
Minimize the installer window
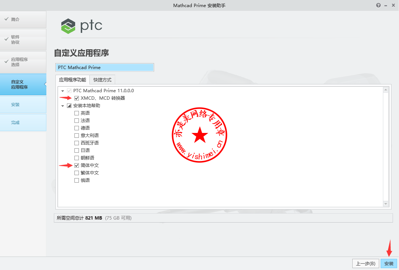point(386,6)
